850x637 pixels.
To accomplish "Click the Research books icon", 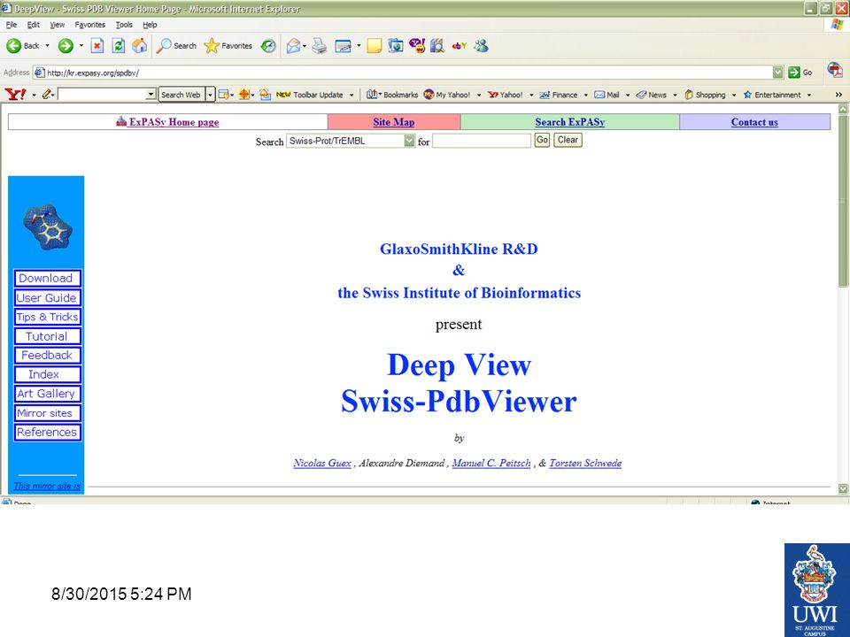I will click(x=437, y=46).
